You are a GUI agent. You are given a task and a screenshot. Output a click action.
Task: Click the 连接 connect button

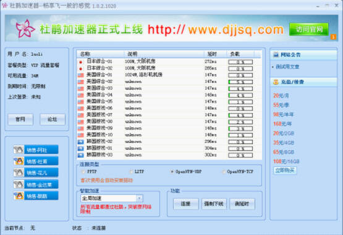(186, 204)
